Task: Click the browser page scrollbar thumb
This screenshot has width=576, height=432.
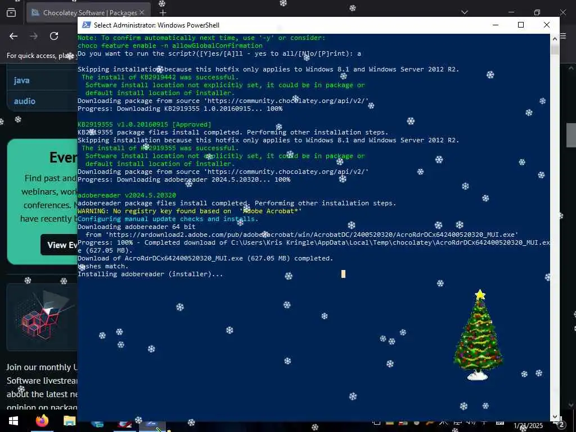Action: click(x=571, y=135)
